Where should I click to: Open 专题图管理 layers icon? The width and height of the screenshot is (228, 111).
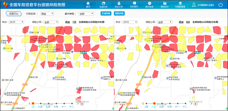click(180, 3)
